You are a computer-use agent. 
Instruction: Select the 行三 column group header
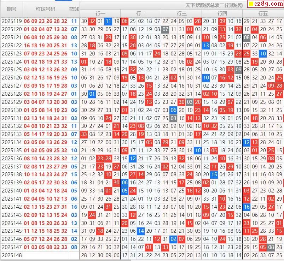181,13
